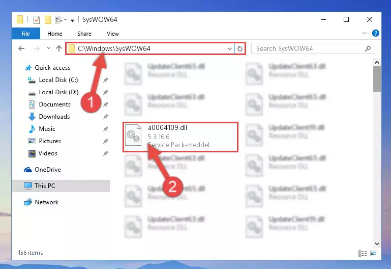Open Local Disk (D:) in sidebar
The image size is (391, 269).
click(58, 92)
